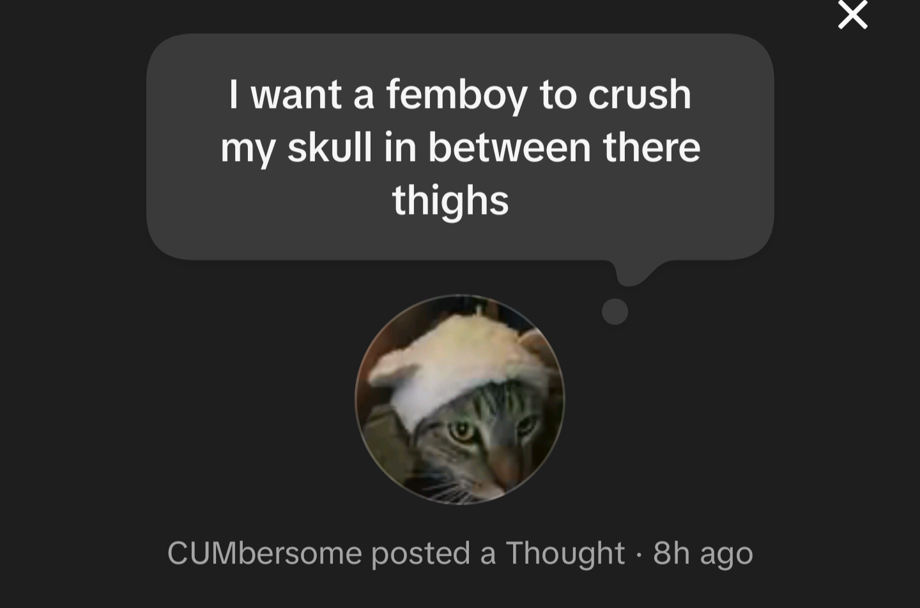Click the small round thought-bubble dot

tap(615, 312)
